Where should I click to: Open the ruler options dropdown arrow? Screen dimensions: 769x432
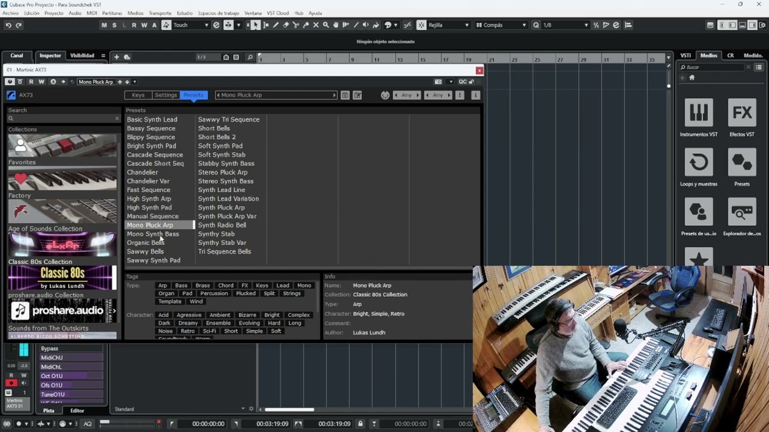[x=668, y=58]
